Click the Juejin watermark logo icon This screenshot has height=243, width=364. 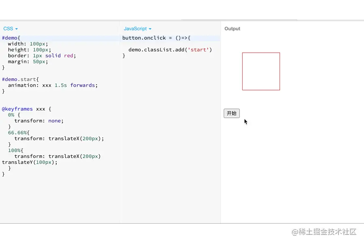294,232
